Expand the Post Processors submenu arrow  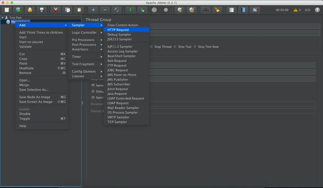[x=101, y=45]
